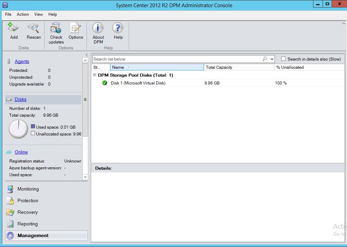Click the Number of disks: 1 text
This screenshot has height=247, width=347.
point(27,108)
